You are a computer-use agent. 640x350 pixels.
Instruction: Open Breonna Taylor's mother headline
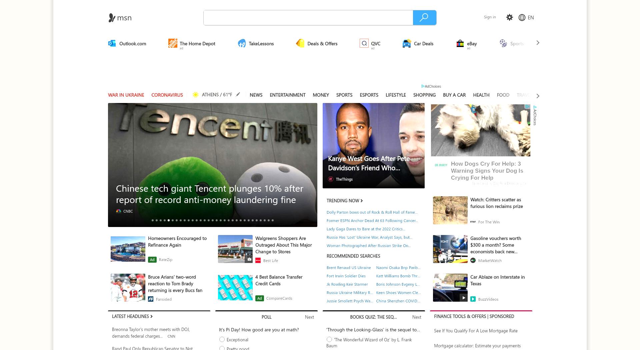(x=151, y=333)
